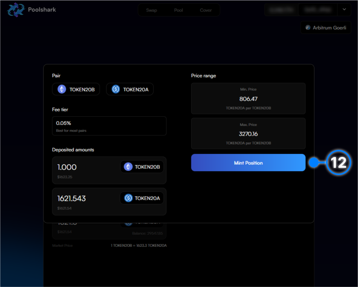The width and height of the screenshot is (358, 287).
Task: Open the 0.05% fee tier selector
Action: [109, 126]
